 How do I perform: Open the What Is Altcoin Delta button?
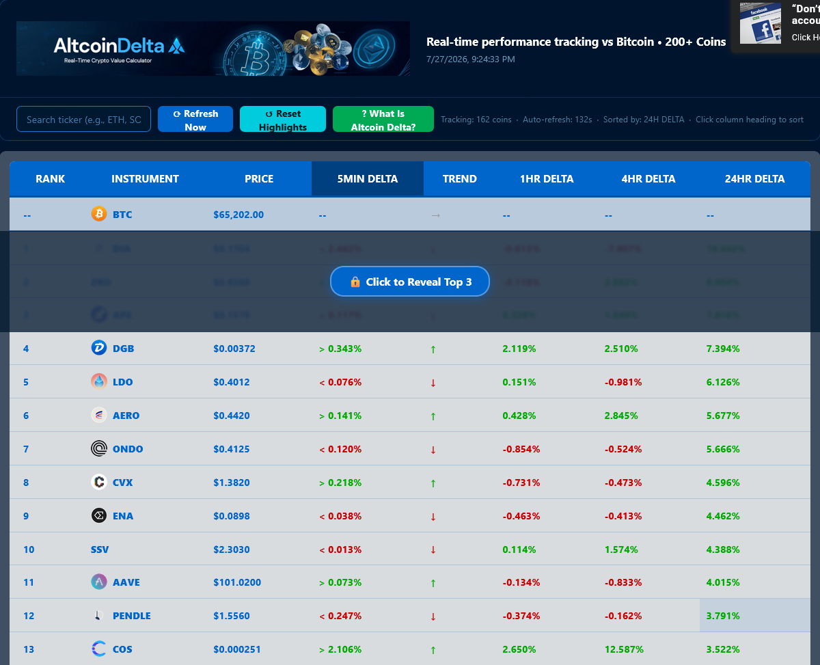[x=383, y=119]
